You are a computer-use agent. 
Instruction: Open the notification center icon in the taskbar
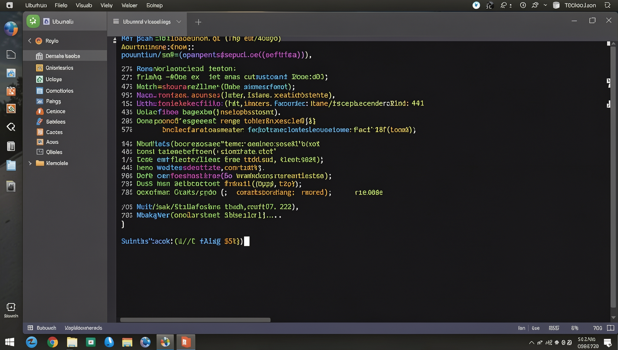[x=608, y=342]
